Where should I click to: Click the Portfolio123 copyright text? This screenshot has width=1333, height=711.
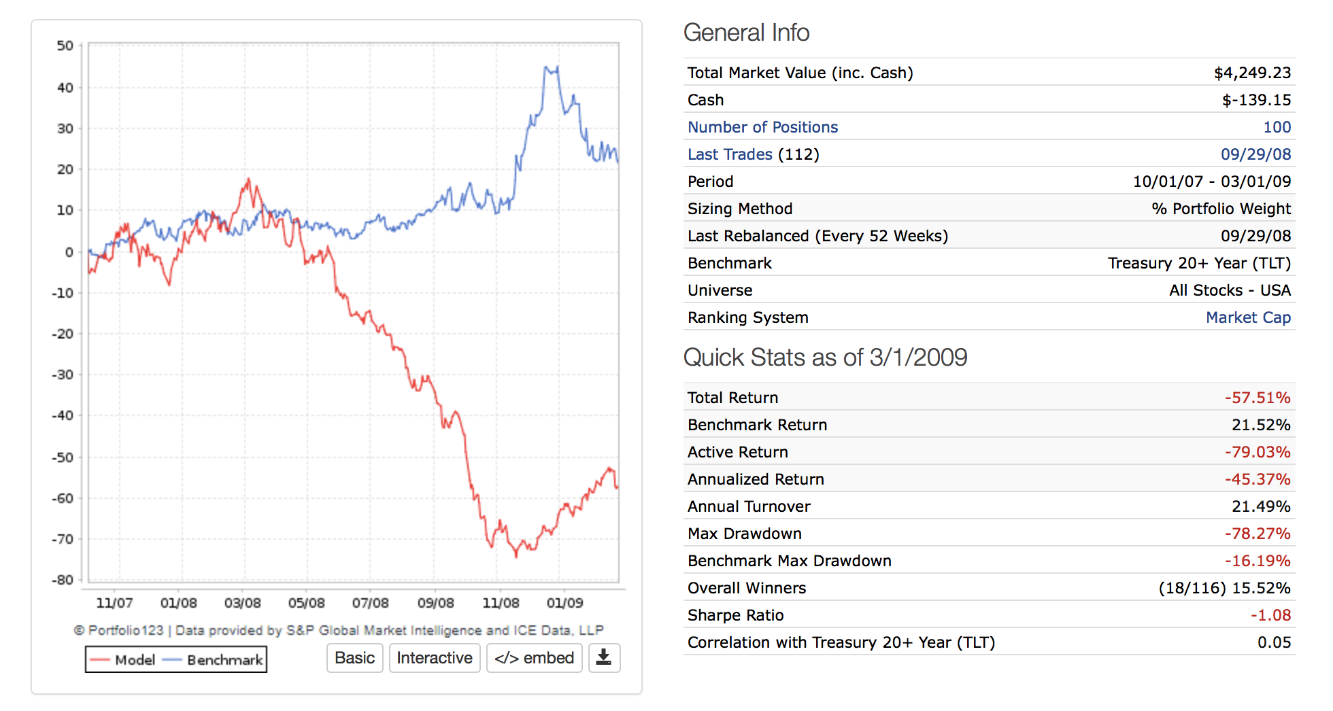338,630
